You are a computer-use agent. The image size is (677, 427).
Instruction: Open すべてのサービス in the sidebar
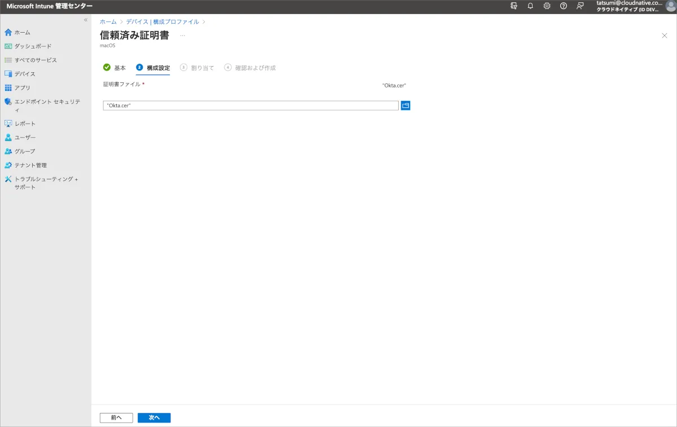(36, 60)
